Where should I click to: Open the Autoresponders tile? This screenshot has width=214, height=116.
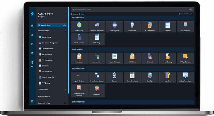(x=97, y=58)
